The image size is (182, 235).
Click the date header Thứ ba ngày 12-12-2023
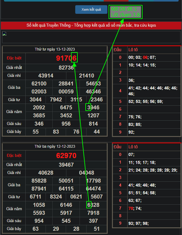coord(55,146)
